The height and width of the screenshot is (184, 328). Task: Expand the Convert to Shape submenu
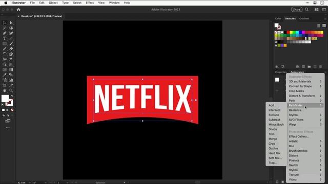[305, 86]
